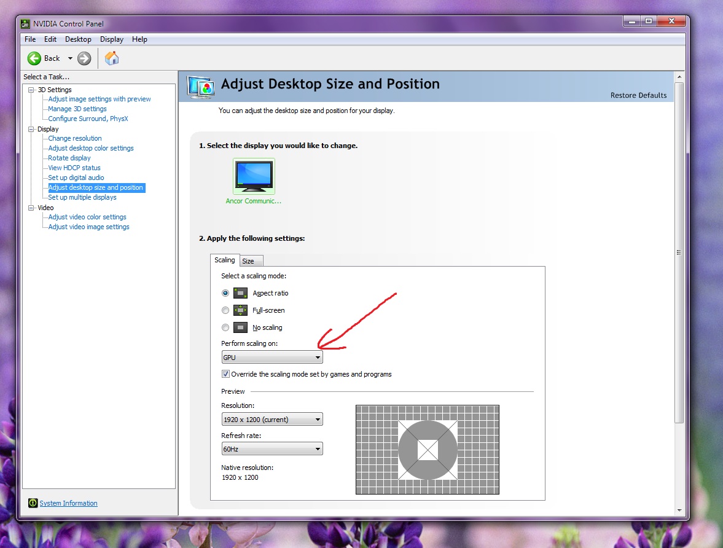Click the NVIDIA Control Panel title icon

(x=25, y=23)
